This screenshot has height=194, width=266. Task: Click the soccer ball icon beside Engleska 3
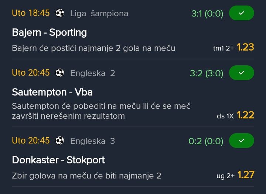(x=59, y=141)
